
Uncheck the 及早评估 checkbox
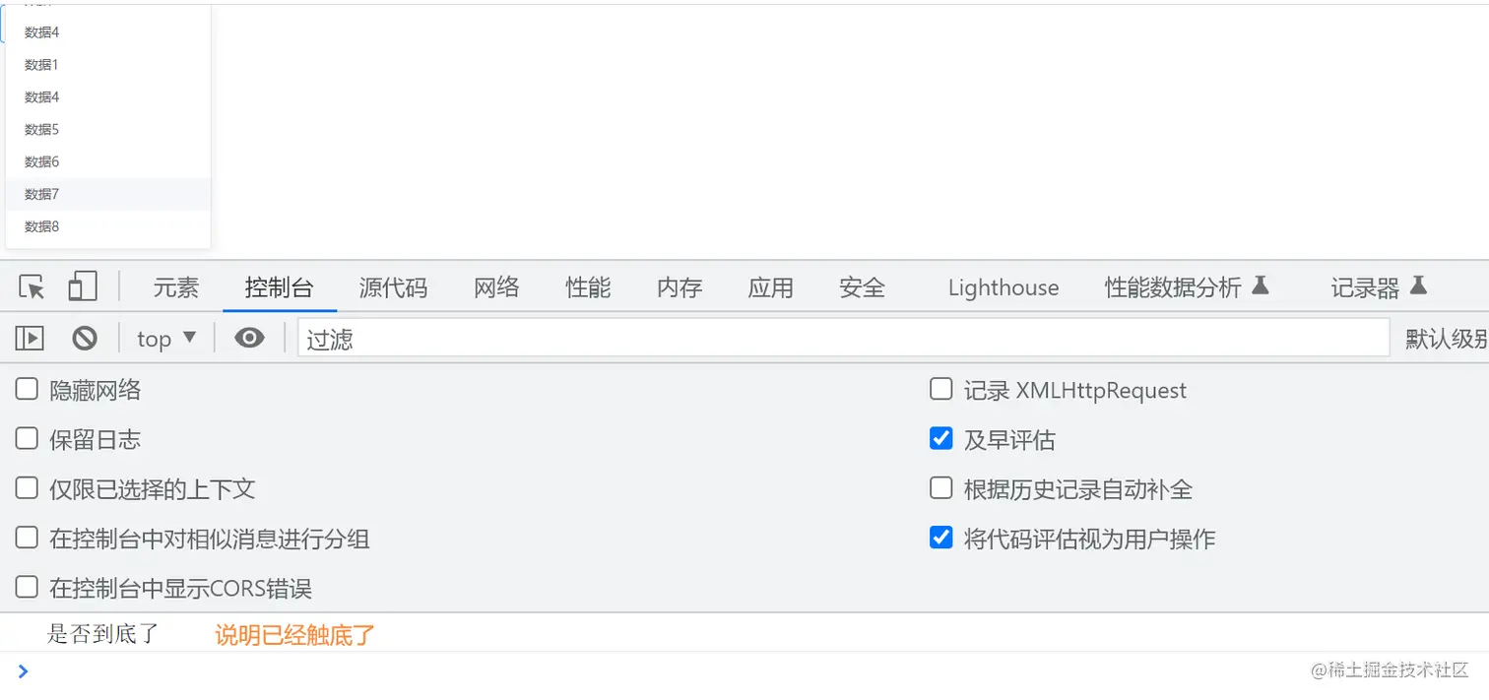pos(940,438)
